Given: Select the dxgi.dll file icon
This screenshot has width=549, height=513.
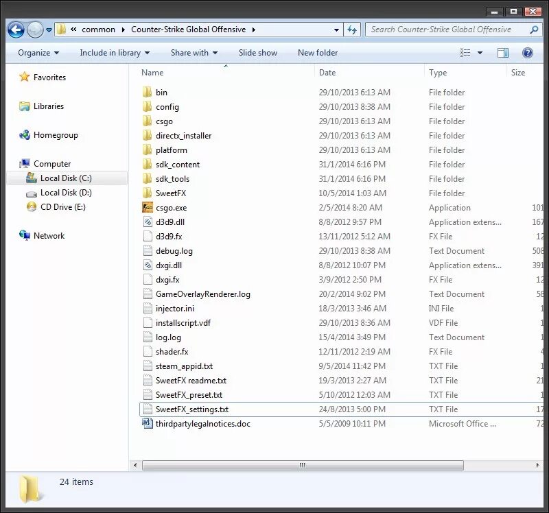Looking at the screenshot, I should click(148, 265).
